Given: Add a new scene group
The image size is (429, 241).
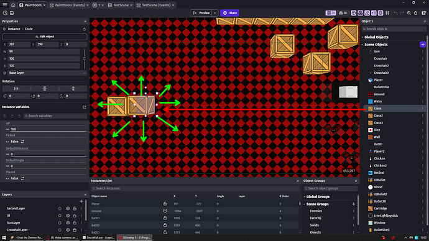Looking at the screenshot, I should tap(354, 204).
